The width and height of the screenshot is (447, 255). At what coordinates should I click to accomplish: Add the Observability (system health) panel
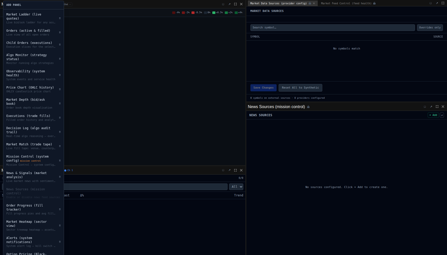pos(33,75)
